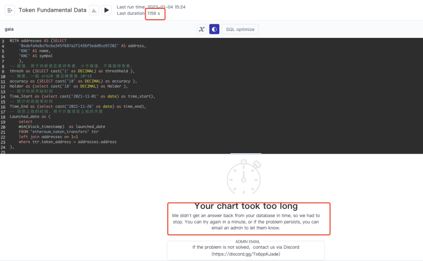Toggle the dark theme editor icon
The height and width of the screenshot is (261, 423).
coord(214,29)
